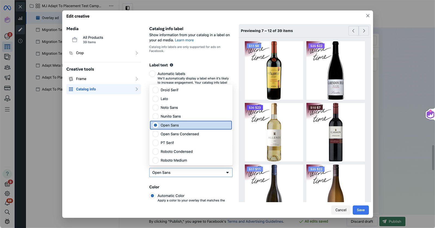This screenshot has width=435, height=228.
Task: Select the Automatic labels radio button
Action: point(153,74)
